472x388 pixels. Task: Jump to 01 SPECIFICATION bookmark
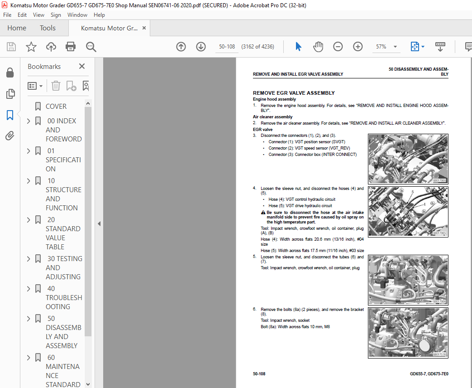(63, 160)
